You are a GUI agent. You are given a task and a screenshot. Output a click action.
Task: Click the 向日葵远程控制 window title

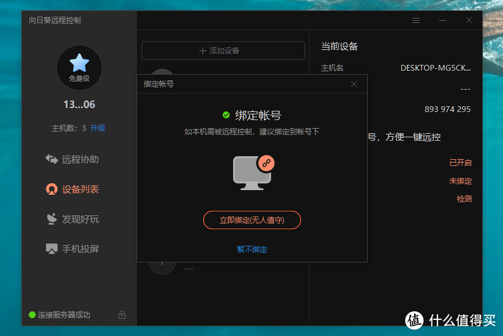[55, 20]
